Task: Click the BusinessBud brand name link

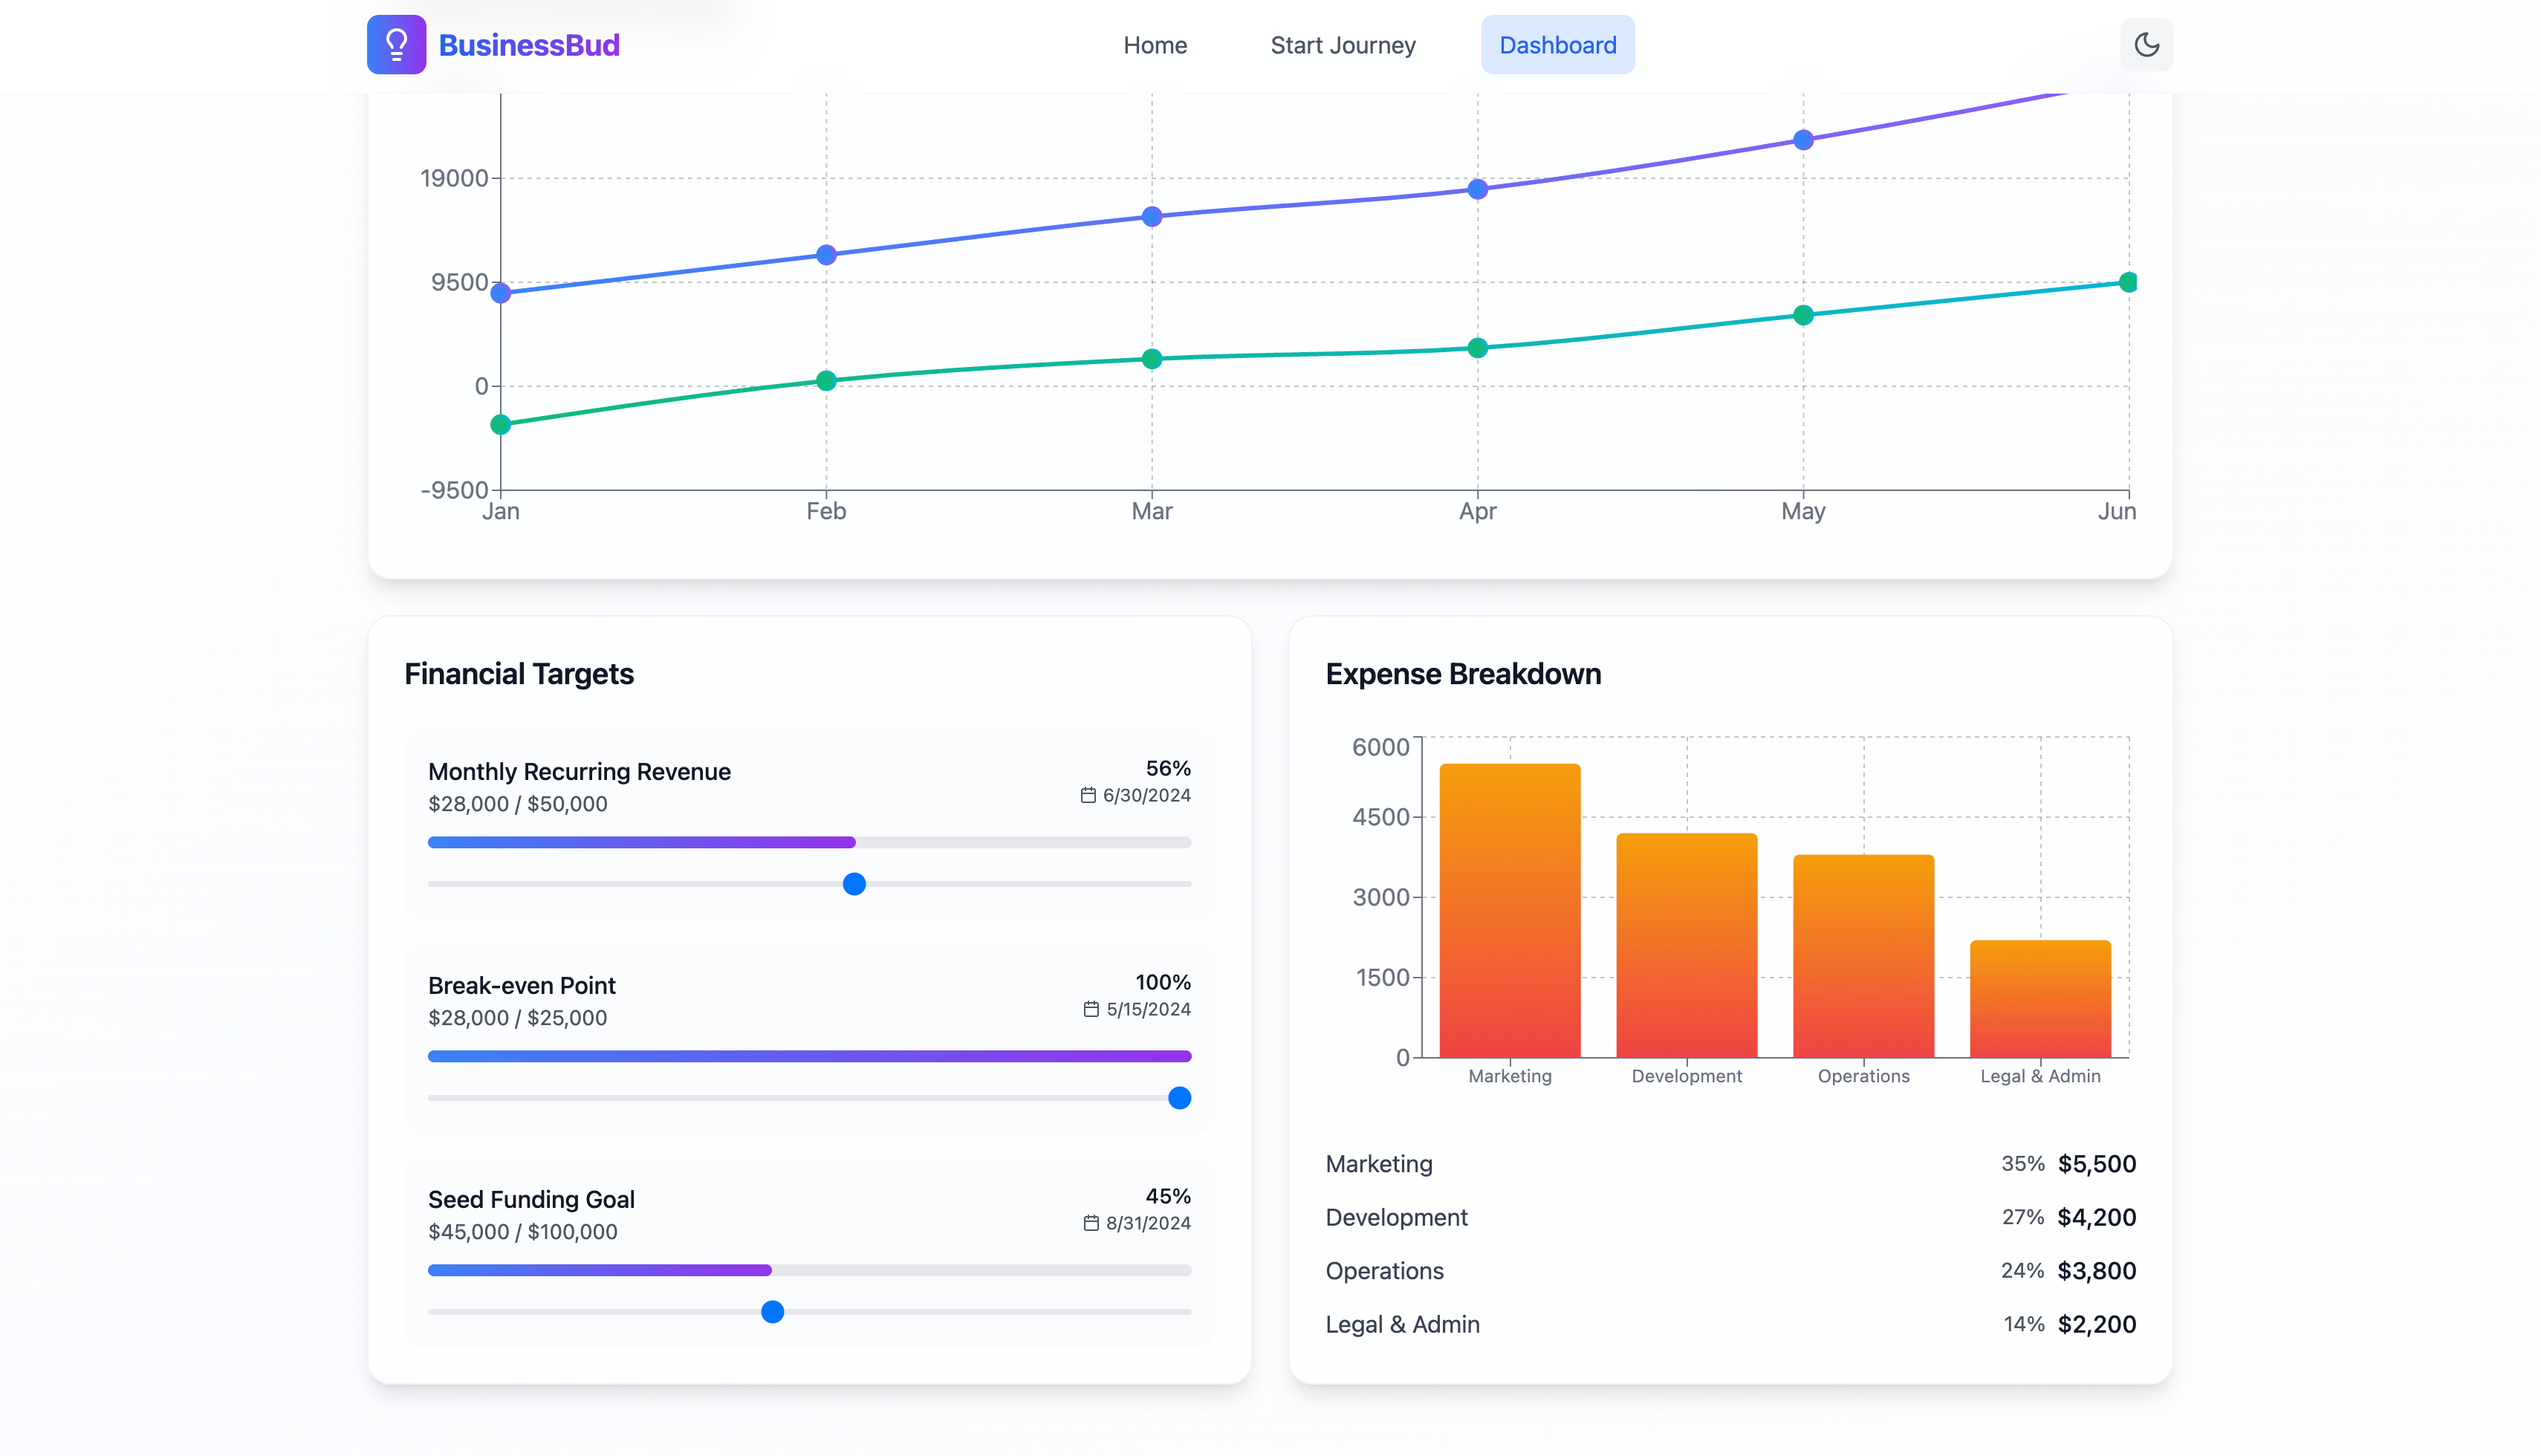Action: (x=529, y=45)
